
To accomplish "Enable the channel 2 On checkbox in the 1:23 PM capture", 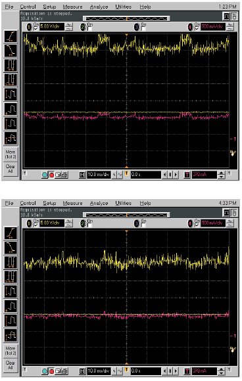I will [x=90, y=29].
